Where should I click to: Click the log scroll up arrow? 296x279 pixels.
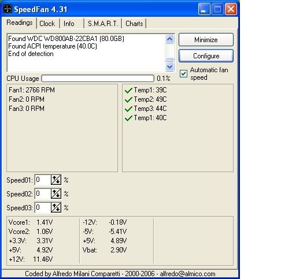pyautogui.click(x=170, y=39)
